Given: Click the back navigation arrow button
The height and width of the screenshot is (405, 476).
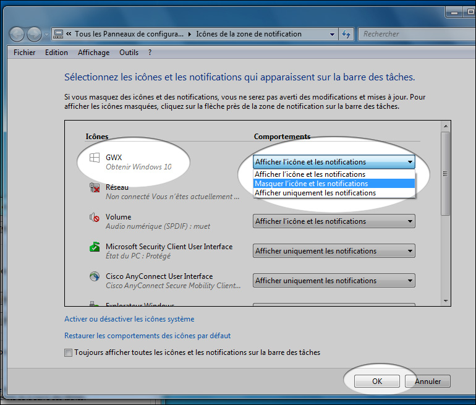Looking at the screenshot, I should pyautogui.click(x=17, y=34).
